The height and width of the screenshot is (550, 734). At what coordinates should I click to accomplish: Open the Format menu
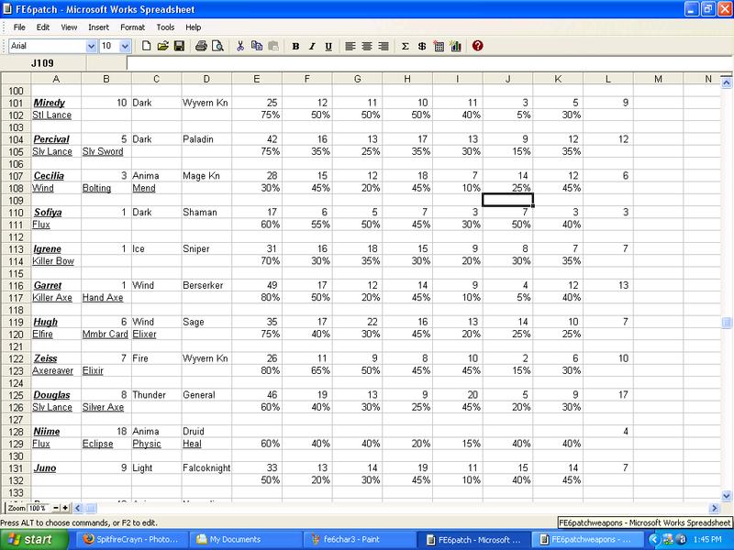[x=132, y=27]
